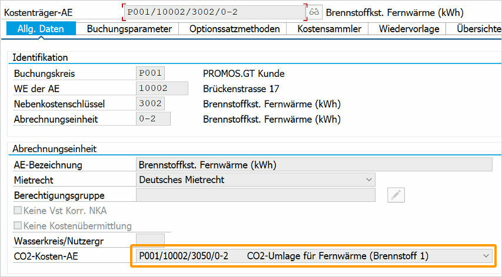Open the Mietrecht dropdown

tap(368, 180)
